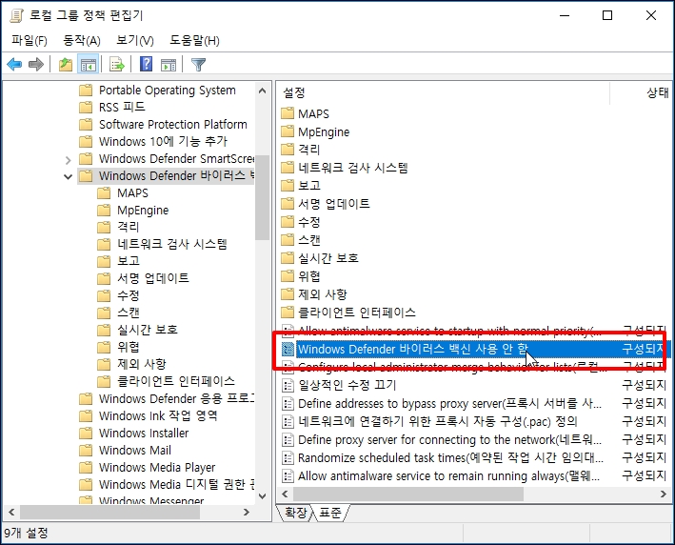Click 서명 업데이트 folder icon in list
Viewport: 675px width, 545px height.
pos(288,204)
